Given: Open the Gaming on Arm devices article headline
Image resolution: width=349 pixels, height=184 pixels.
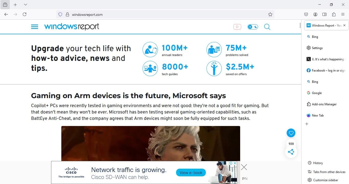Looking at the screenshot, I should [x=129, y=96].
